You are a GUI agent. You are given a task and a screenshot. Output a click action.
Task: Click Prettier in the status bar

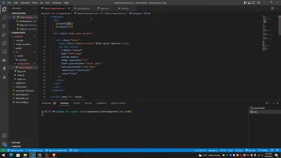pos(263,150)
